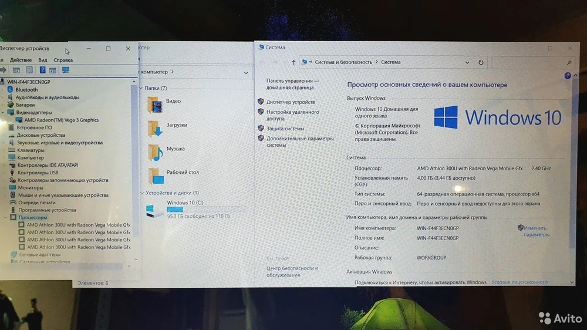Click the blue question-mark help icon in Device Manager toolbar
The height and width of the screenshot is (330, 587).
pyautogui.click(x=42, y=70)
